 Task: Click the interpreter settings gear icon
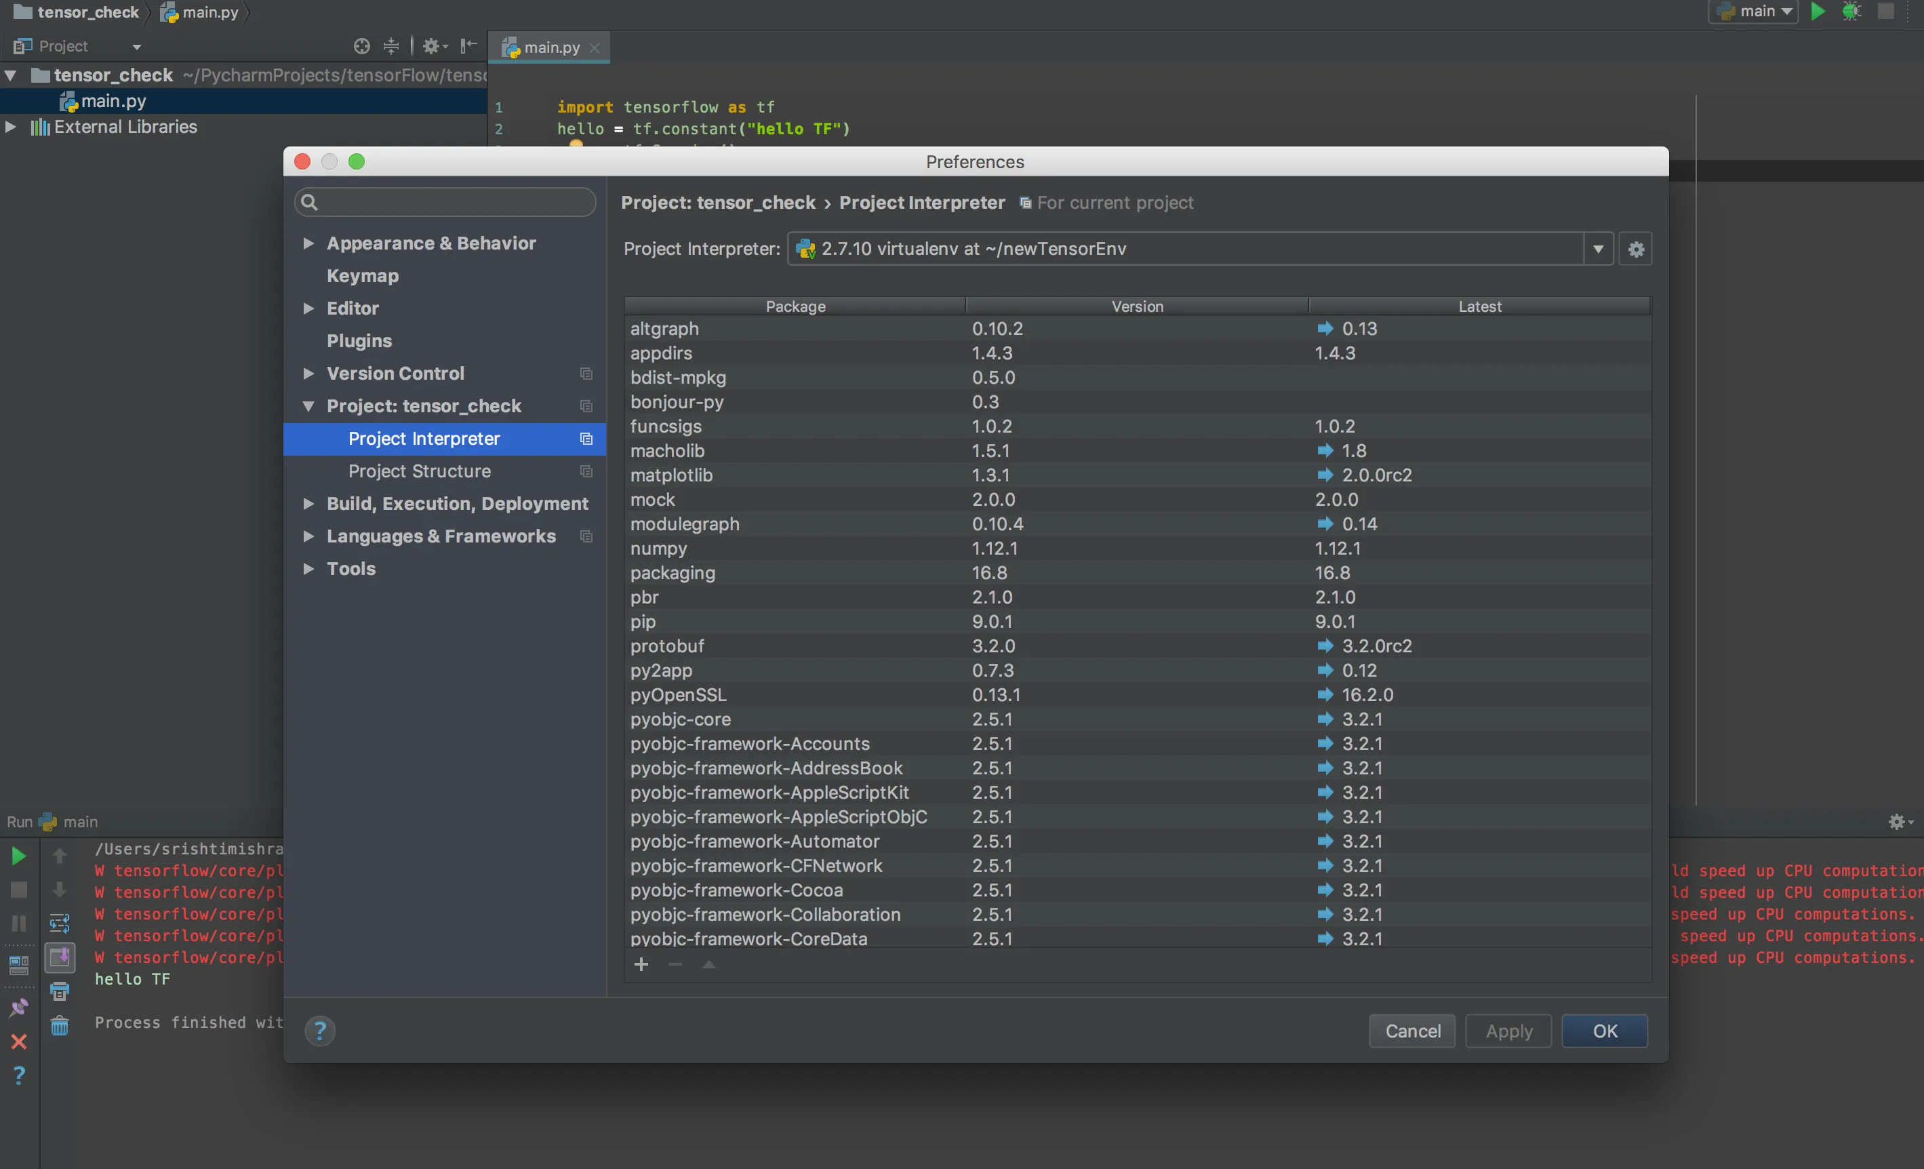[1635, 249]
